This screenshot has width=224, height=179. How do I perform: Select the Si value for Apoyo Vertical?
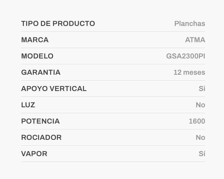(202, 89)
